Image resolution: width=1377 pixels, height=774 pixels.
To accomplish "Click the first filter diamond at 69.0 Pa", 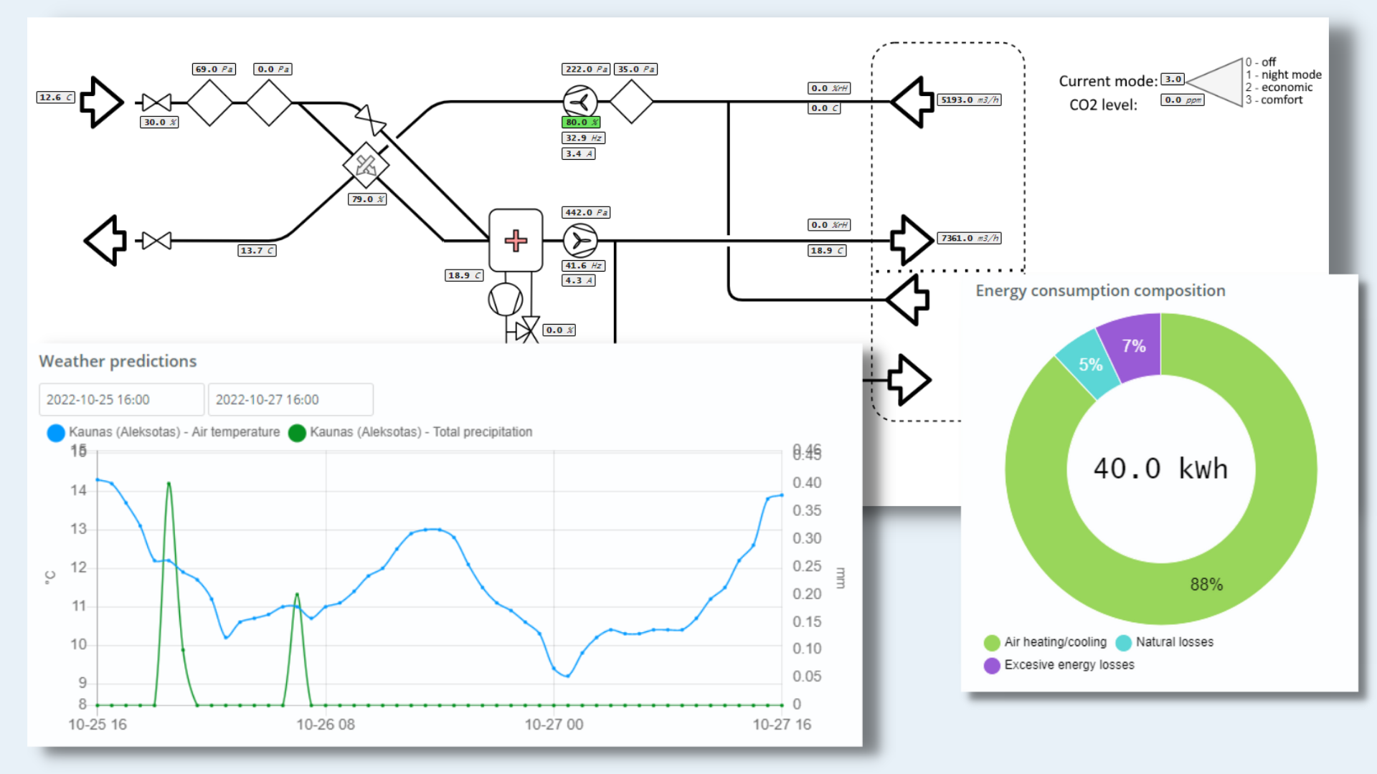I will [209, 102].
